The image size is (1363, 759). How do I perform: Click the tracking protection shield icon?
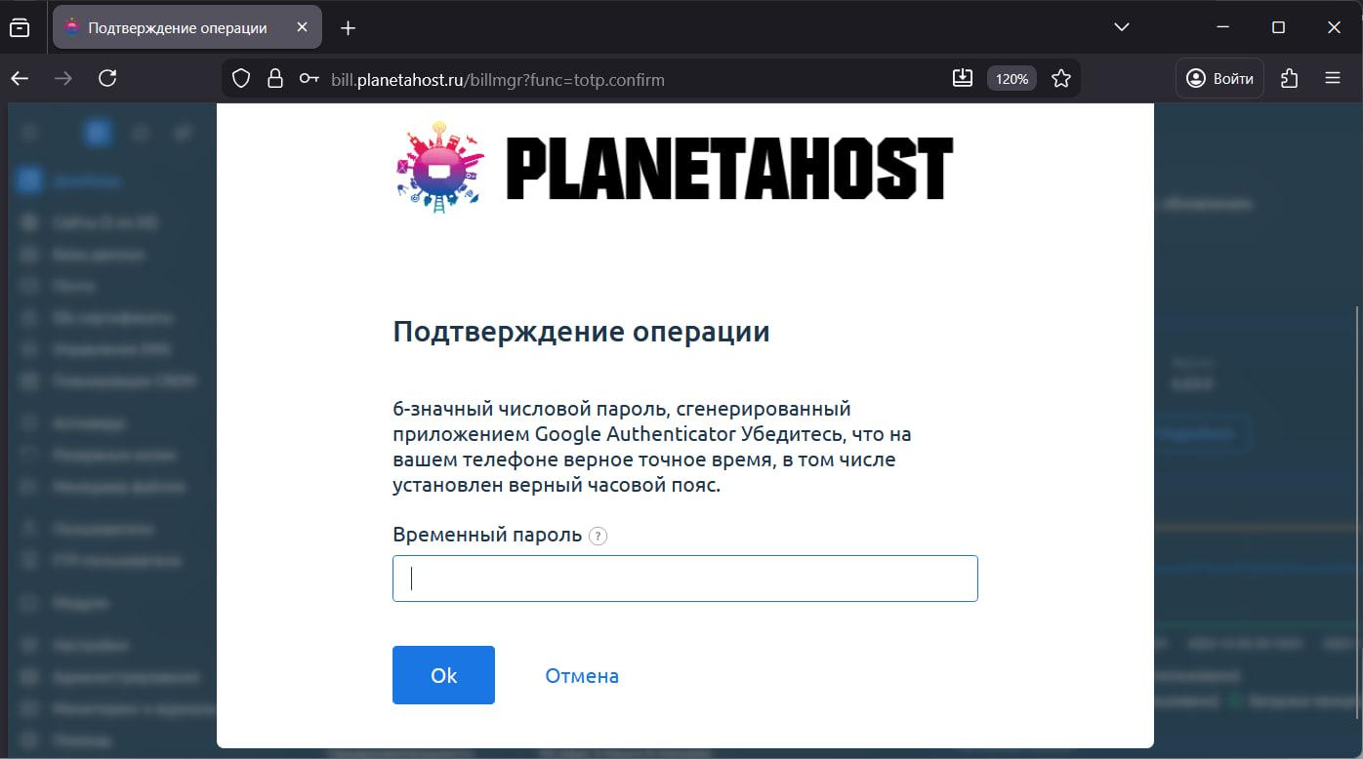[241, 78]
